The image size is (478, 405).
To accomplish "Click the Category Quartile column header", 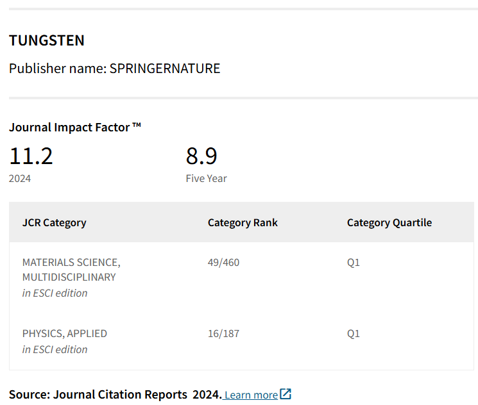I will click(x=389, y=223).
